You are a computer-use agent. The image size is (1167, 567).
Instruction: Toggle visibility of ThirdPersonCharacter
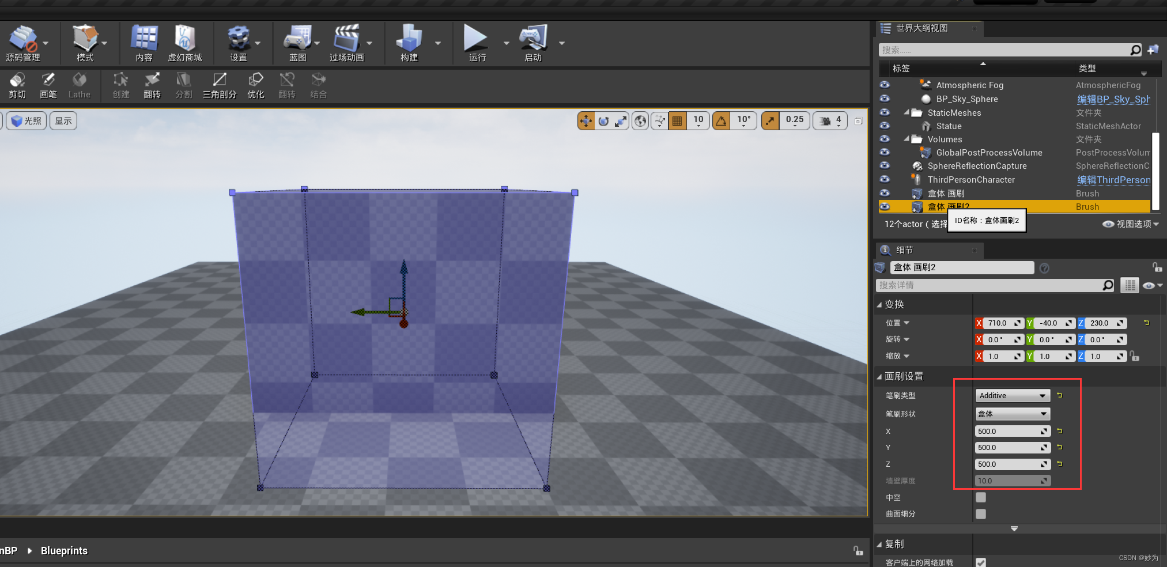[x=885, y=179]
